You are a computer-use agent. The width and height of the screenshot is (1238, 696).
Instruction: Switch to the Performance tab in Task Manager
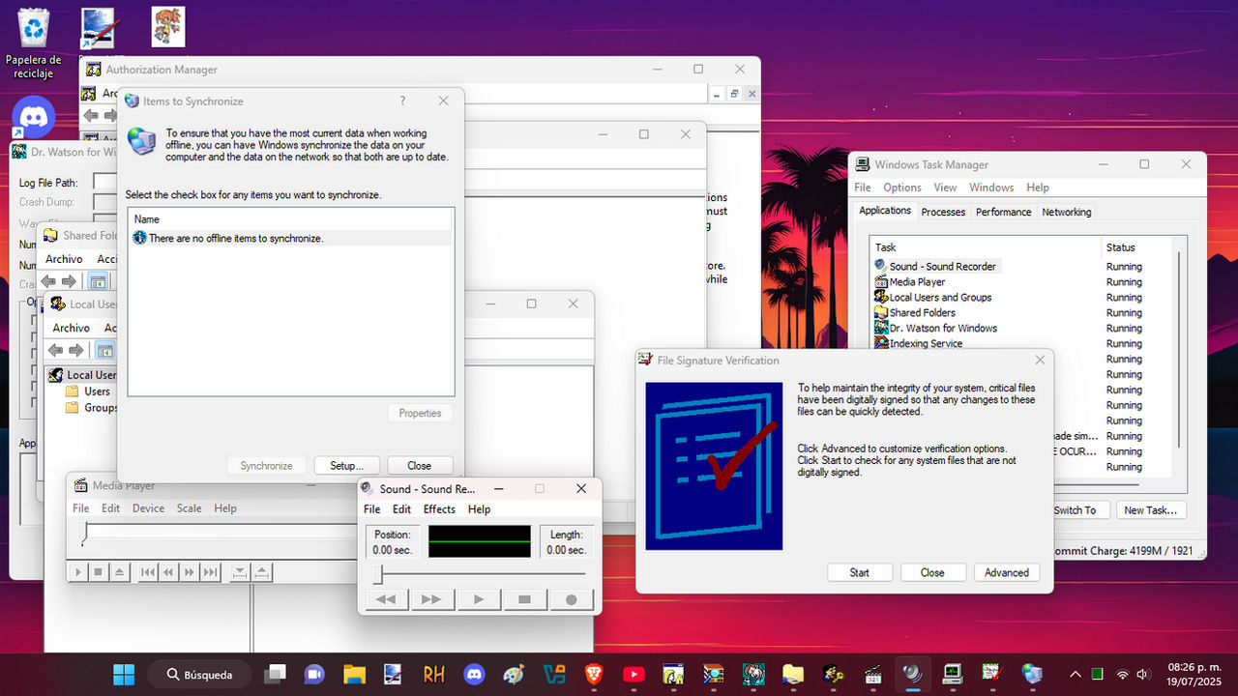(1004, 212)
